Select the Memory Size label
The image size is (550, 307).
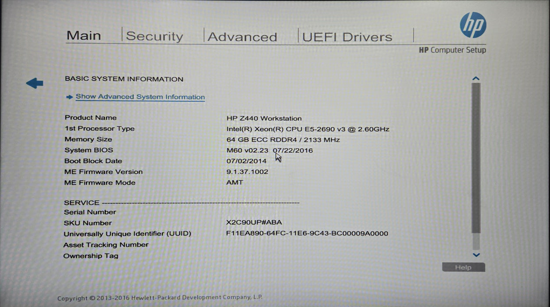point(88,139)
